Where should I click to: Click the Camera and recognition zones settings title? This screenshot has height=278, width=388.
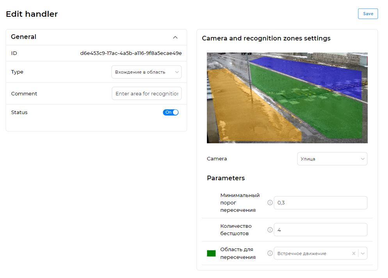266,38
